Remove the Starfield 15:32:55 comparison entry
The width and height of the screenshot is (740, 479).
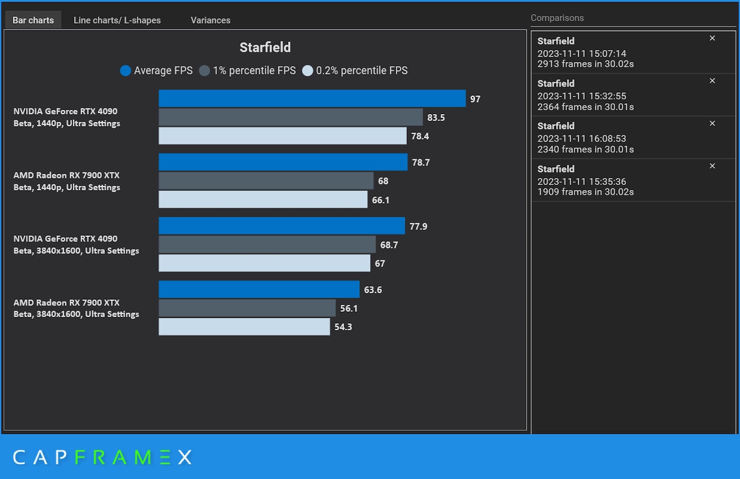pyautogui.click(x=712, y=81)
